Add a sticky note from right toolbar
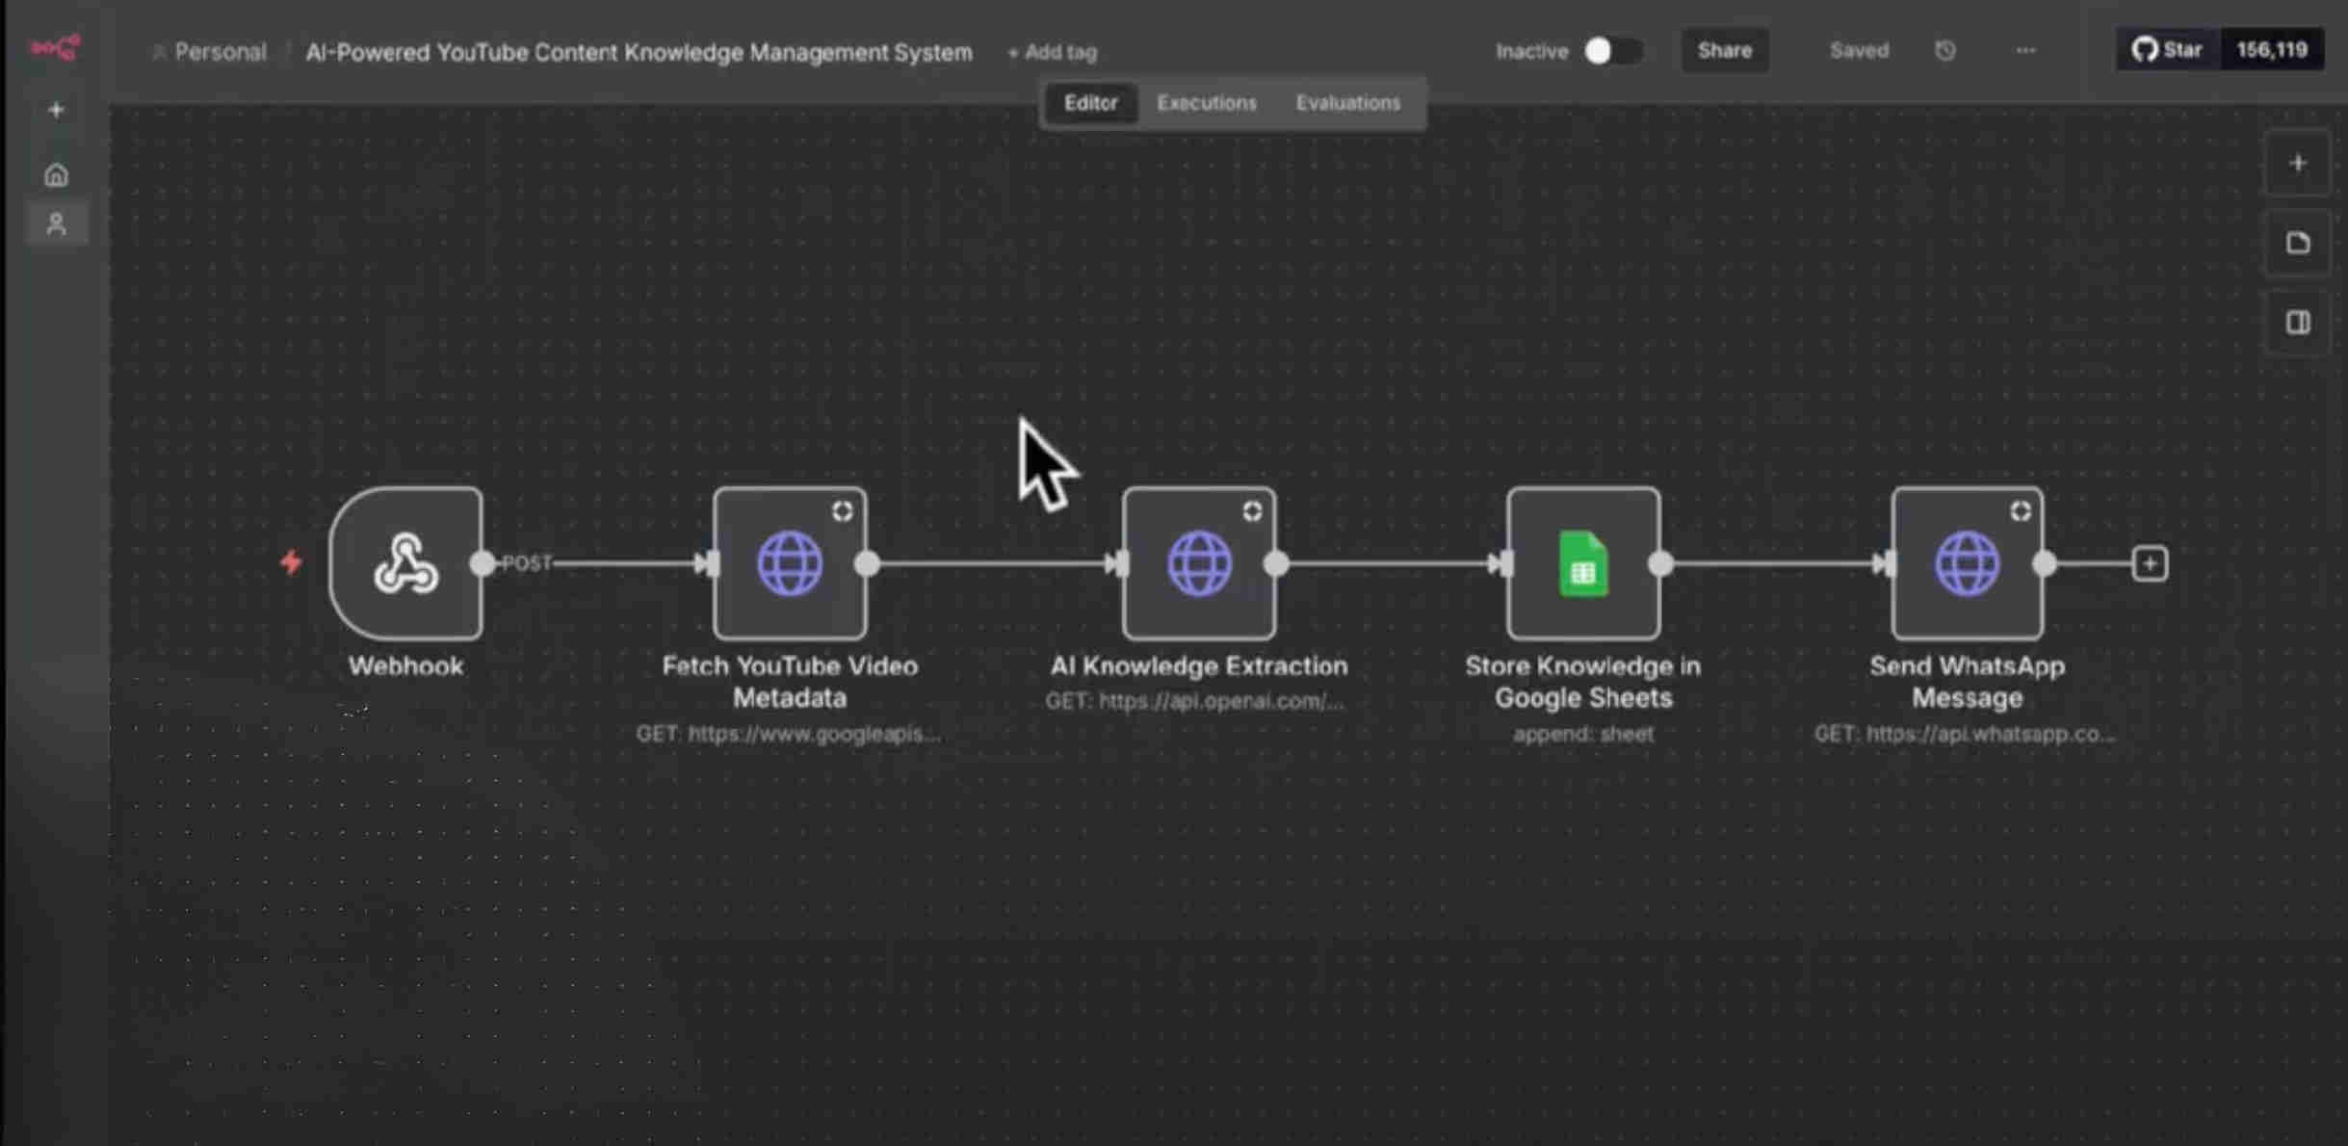Image resolution: width=2348 pixels, height=1146 pixels. (2298, 243)
